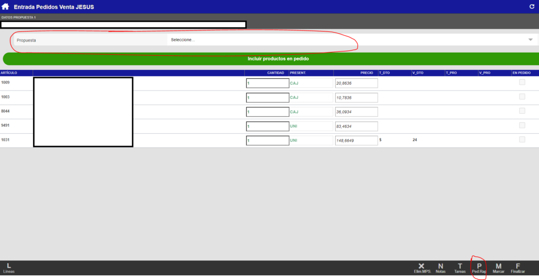539x280 pixels.
Task: Click quantity field for article 1009
Action: coord(267,83)
